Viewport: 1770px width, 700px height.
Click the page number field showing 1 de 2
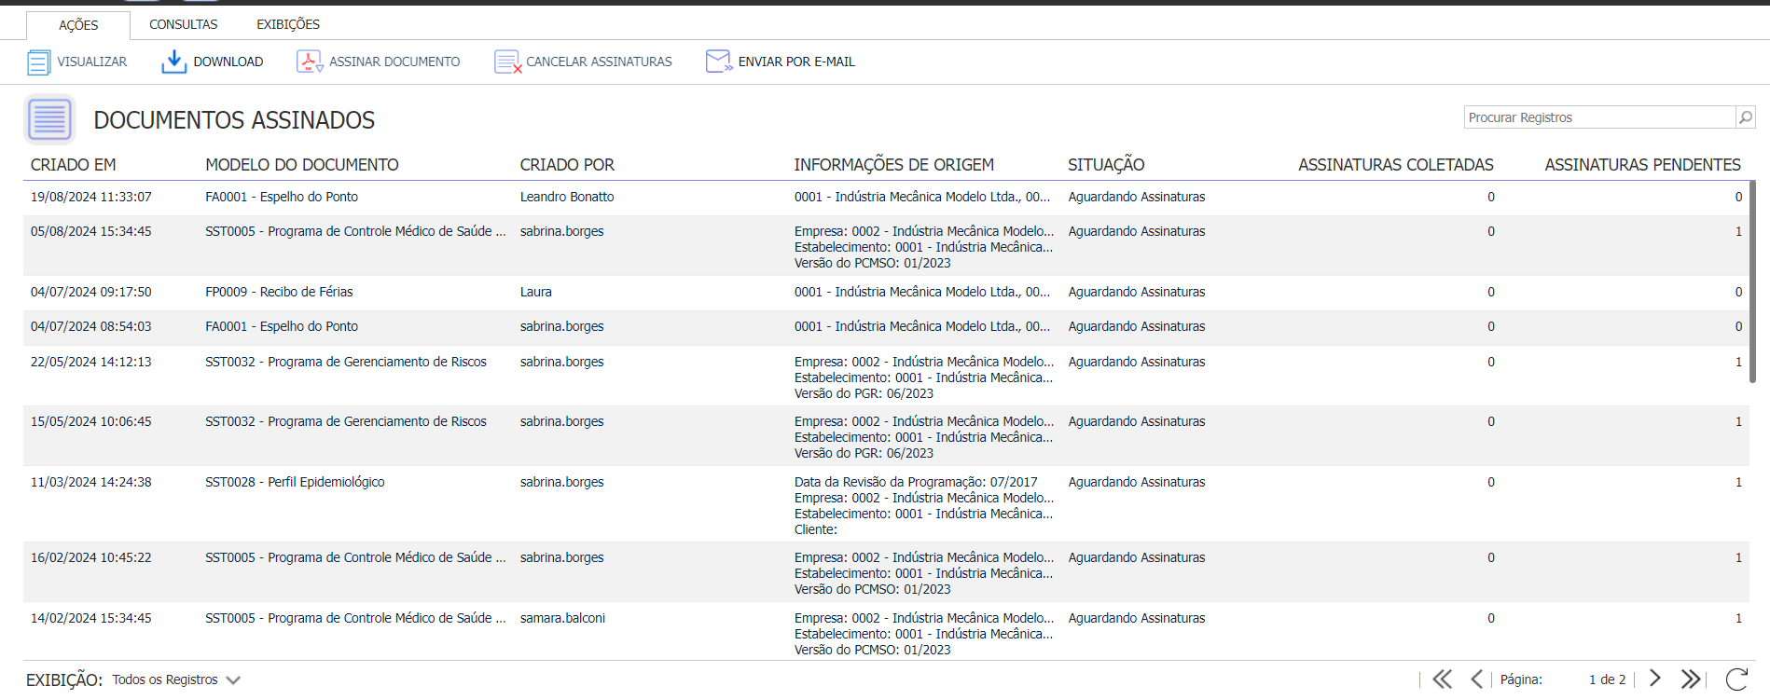coord(1607,679)
